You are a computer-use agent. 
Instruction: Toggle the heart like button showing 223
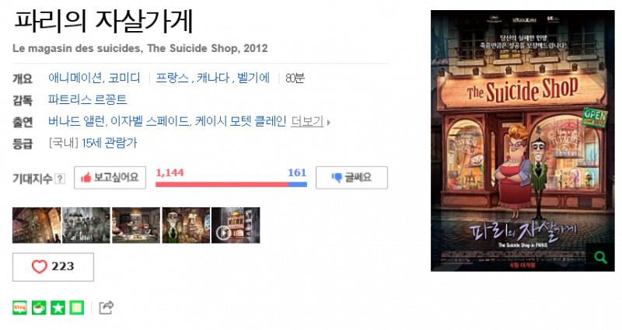53,267
